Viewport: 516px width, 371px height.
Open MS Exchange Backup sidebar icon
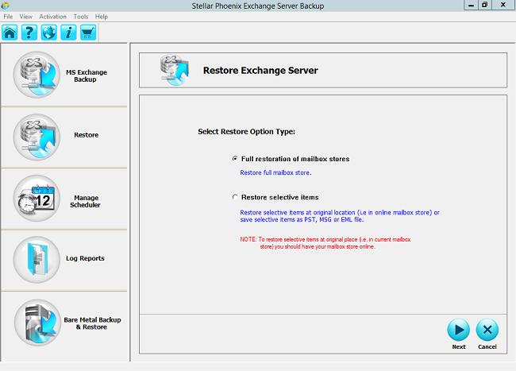37,75
